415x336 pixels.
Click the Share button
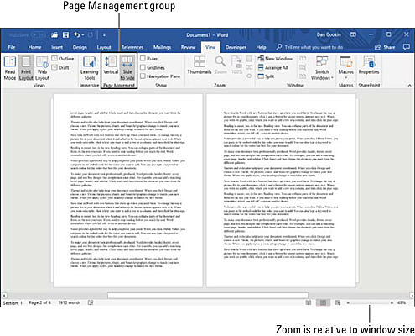[385, 47]
